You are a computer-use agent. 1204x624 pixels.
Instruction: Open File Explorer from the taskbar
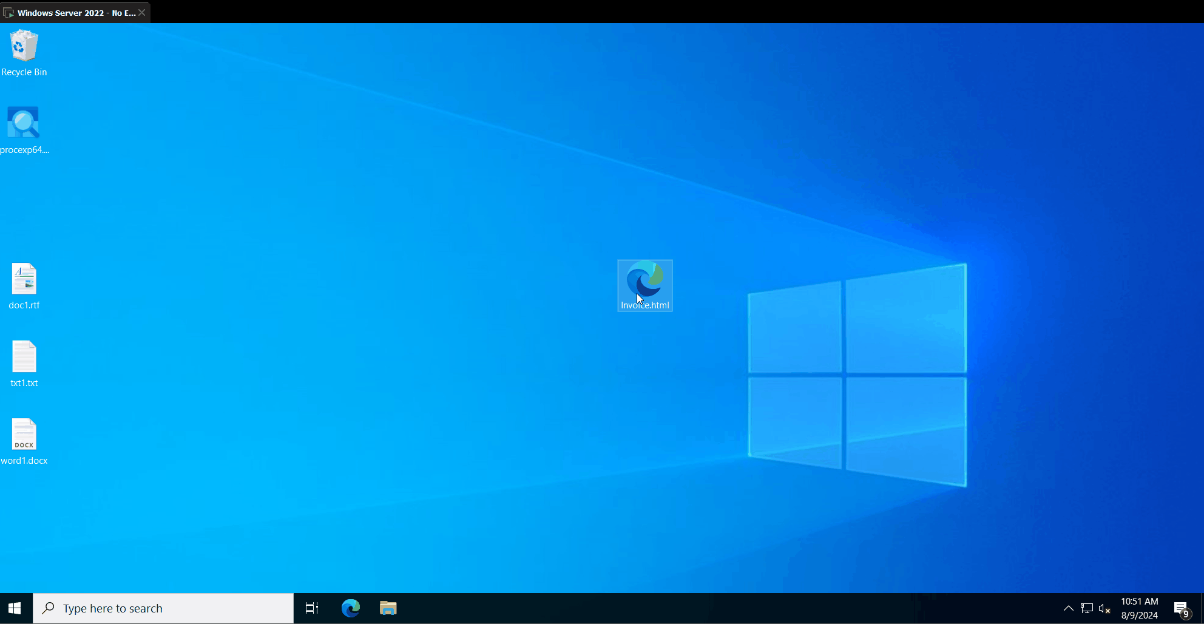click(x=388, y=608)
